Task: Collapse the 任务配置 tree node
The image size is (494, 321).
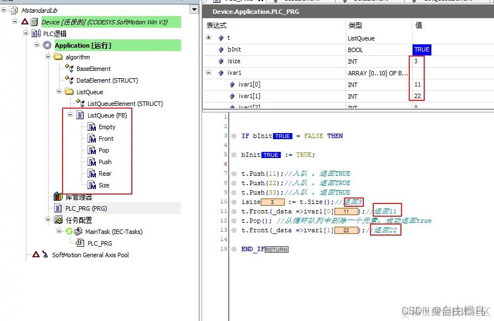Action: 48,219
